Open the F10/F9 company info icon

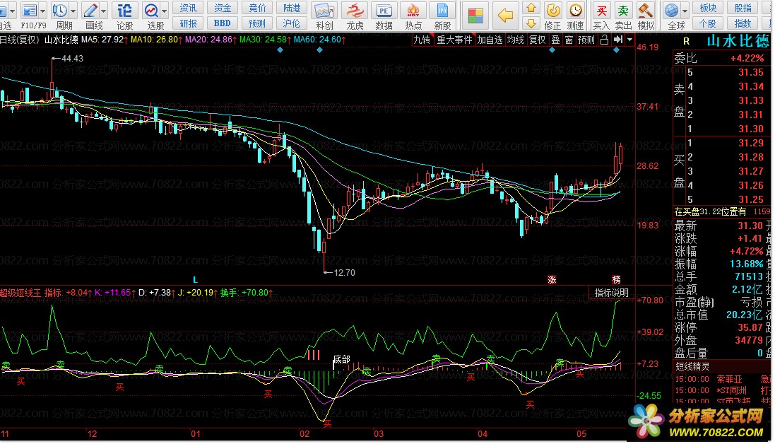30,10
